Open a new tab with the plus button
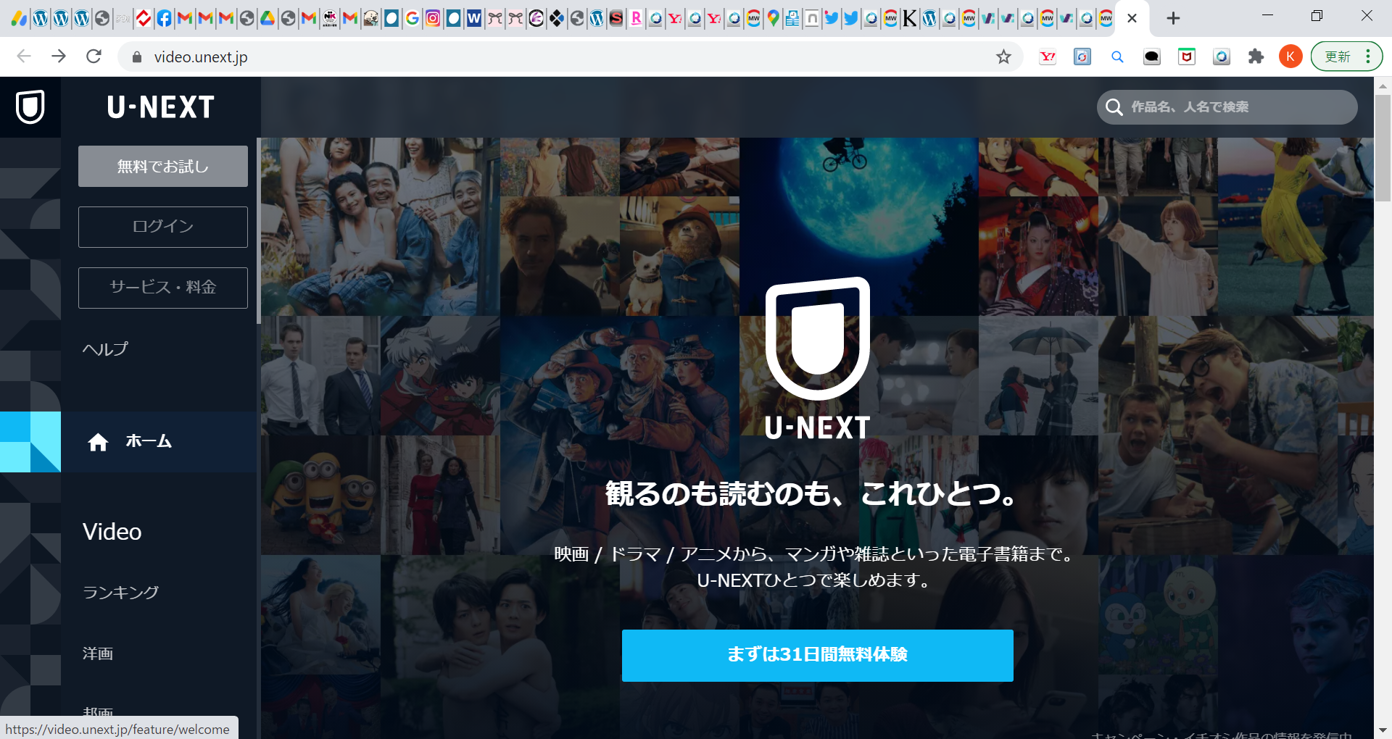1392x739 pixels. (x=1173, y=18)
